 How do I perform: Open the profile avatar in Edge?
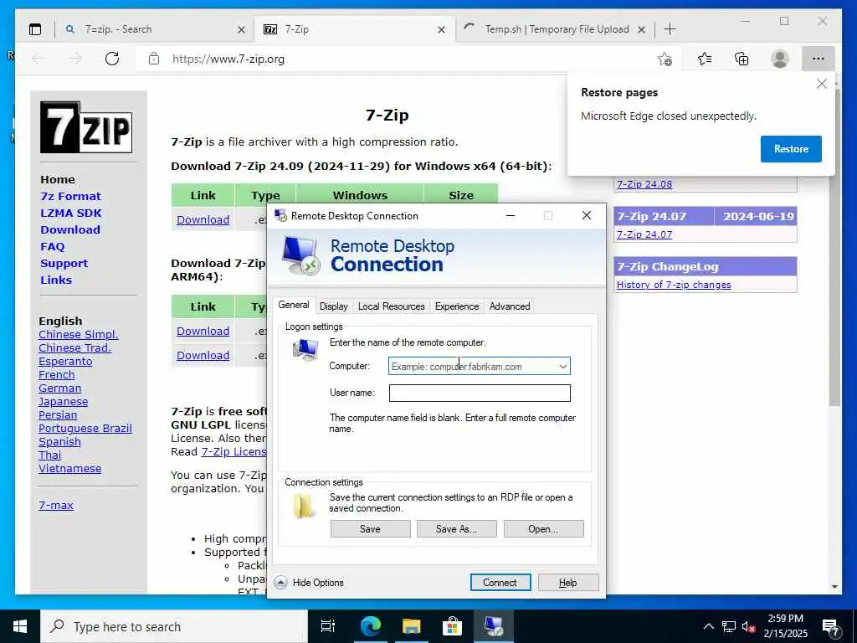tap(780, 59)
